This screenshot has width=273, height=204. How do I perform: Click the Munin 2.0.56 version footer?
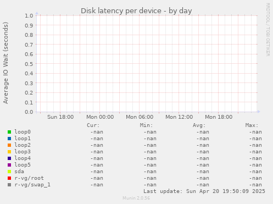tap(136, 198)
